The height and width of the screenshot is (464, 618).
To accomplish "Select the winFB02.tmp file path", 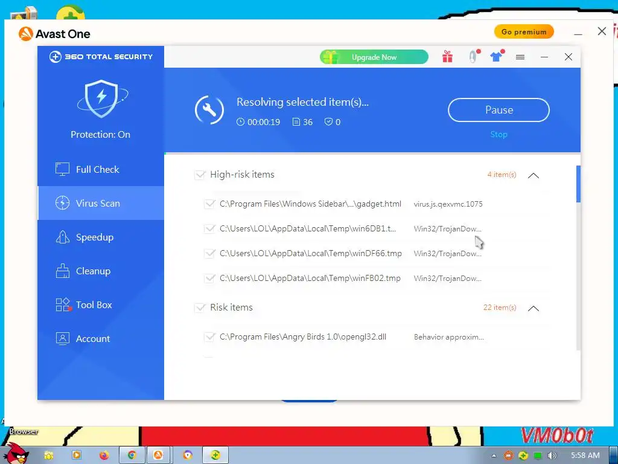I will tap(310, 278).
